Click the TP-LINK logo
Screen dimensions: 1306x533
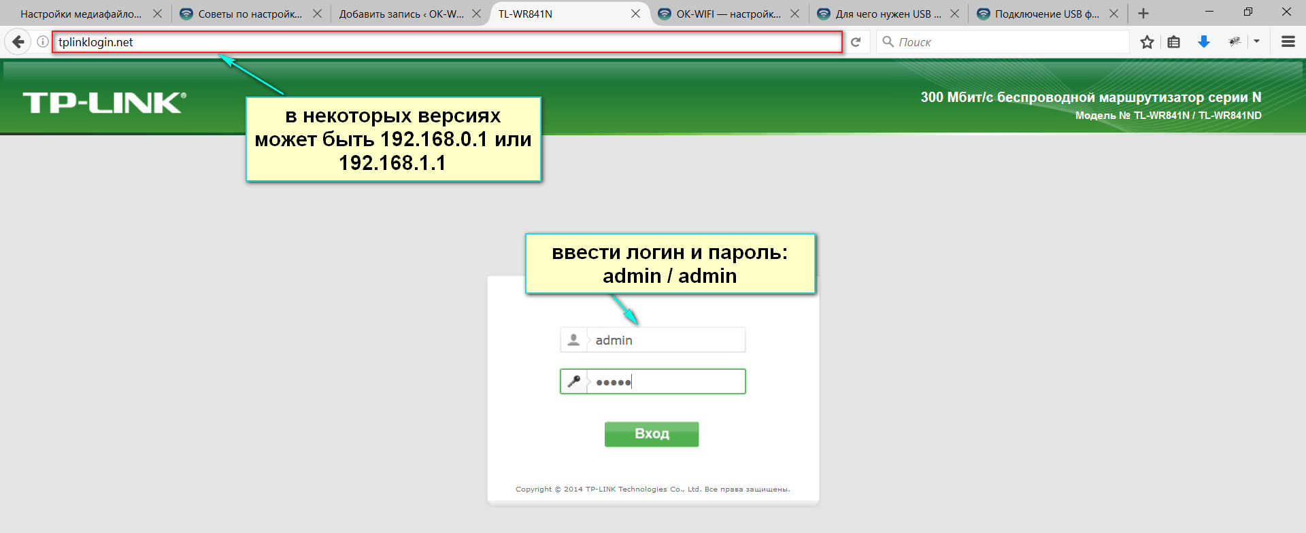104,103
